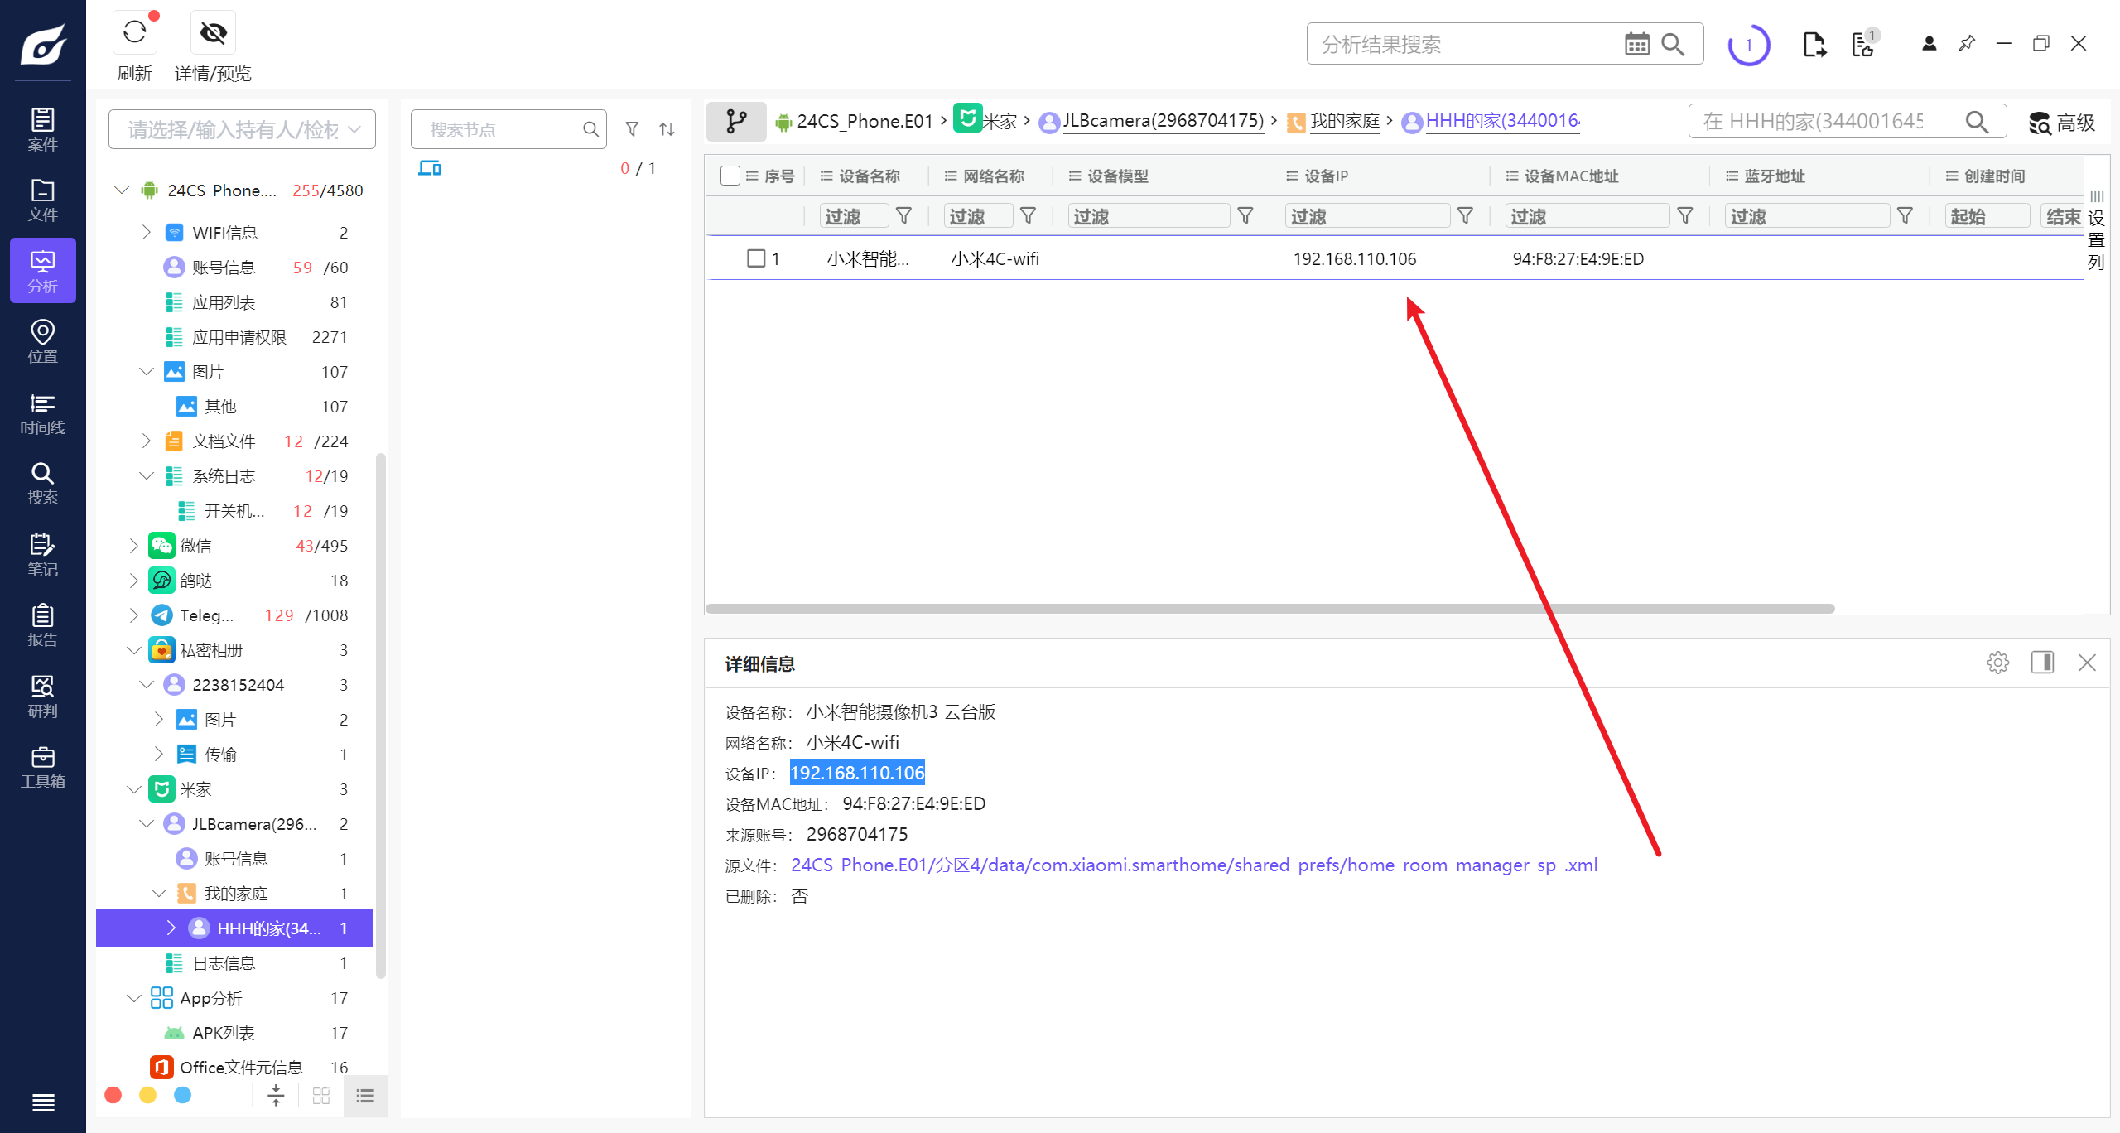
Task: Open the 持有人/检材 selector dropdown
Action: click(x=242, y=129)
